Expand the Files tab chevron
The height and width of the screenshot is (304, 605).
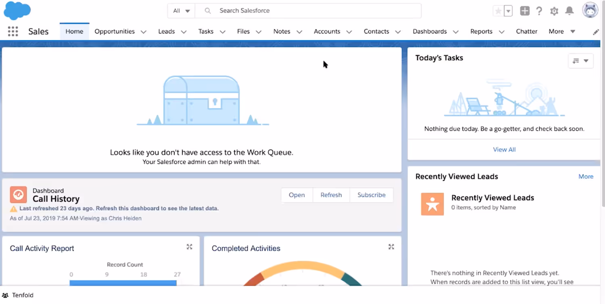coord(259,32)
